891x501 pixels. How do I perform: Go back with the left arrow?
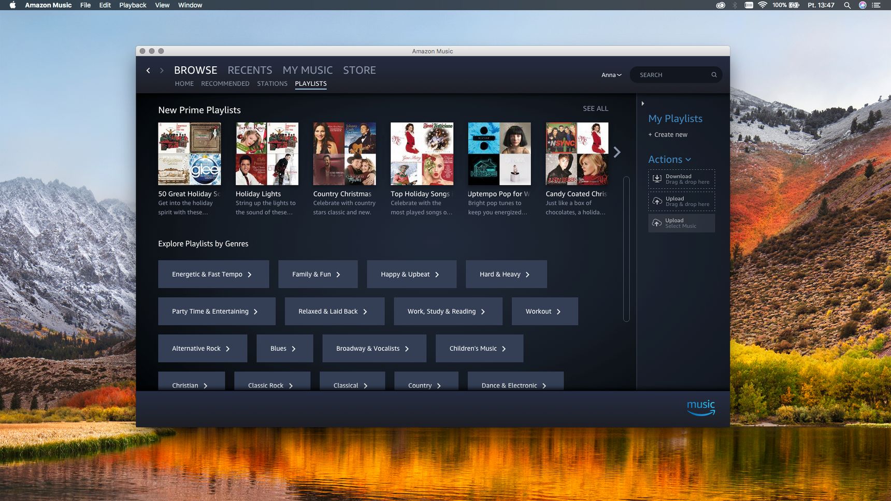(x=148, y=70)
